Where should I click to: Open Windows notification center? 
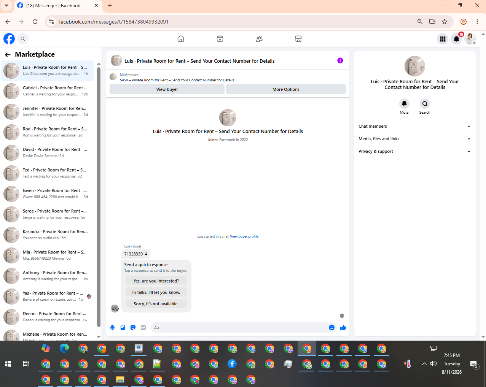pyautogui.click(x=474, y=364)
